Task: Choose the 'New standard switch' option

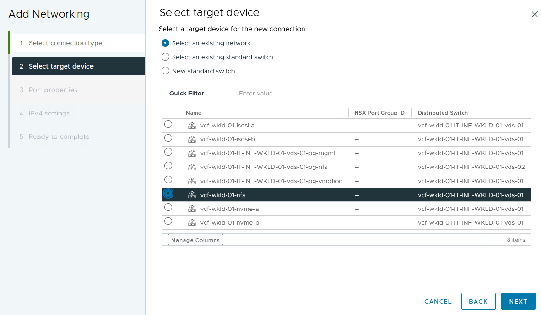Action: [165, 71]
